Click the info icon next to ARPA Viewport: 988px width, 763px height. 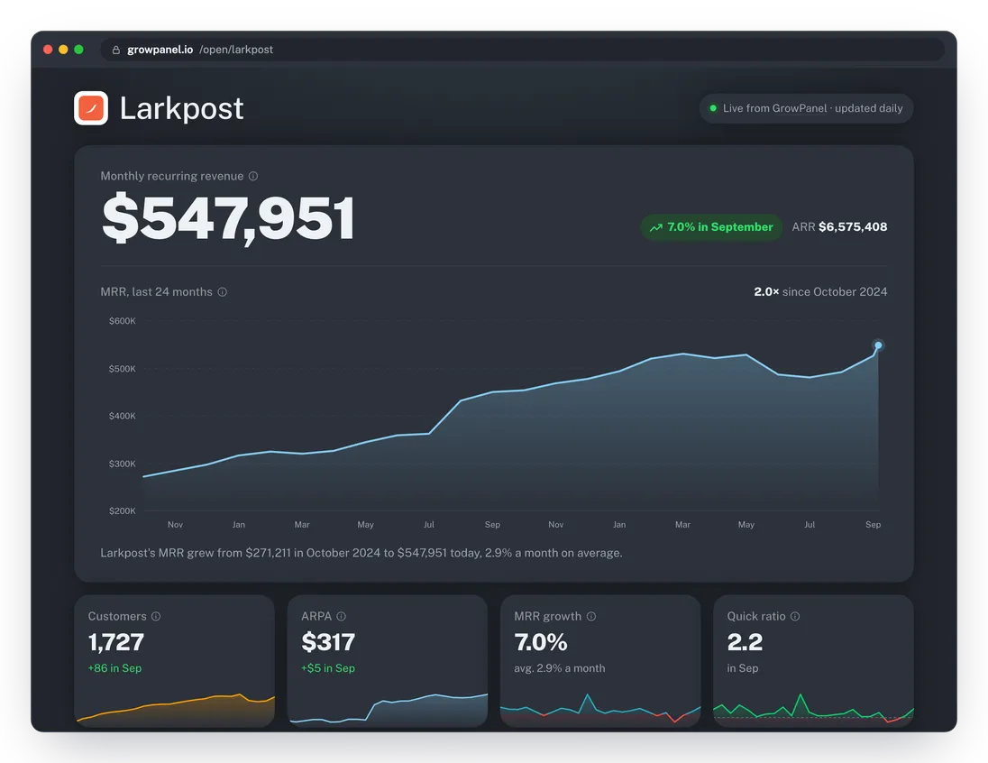point(341,616)
